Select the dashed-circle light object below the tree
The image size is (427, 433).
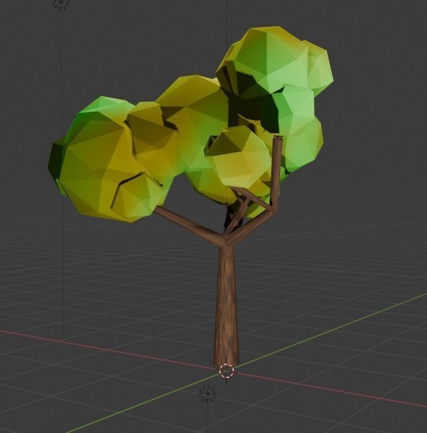pos(207,393)
